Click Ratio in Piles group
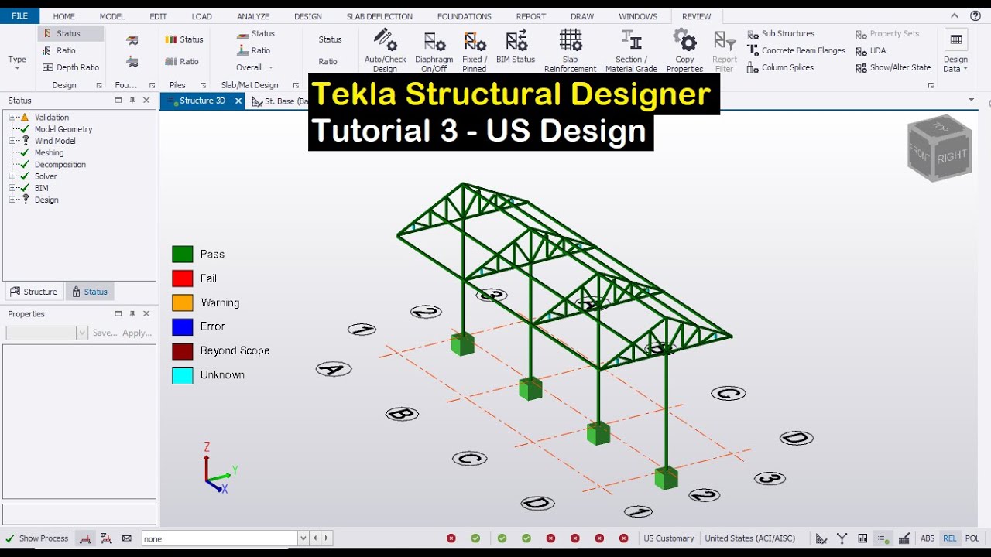Image resolution: width=991 pixels, height=557 pixels. pyautogui.click(x=182, y=62)
